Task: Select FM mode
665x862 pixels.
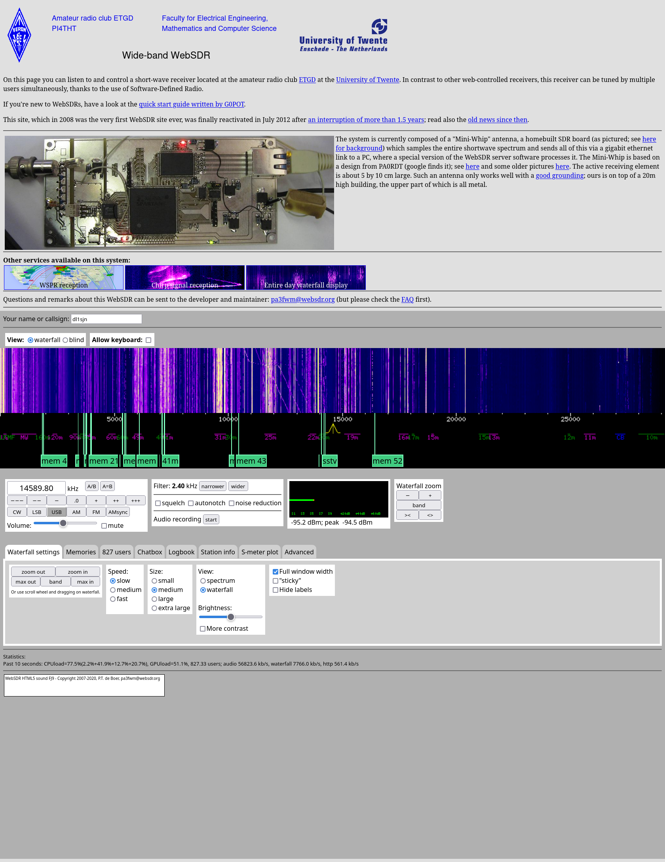Action: tap(96, 512)
